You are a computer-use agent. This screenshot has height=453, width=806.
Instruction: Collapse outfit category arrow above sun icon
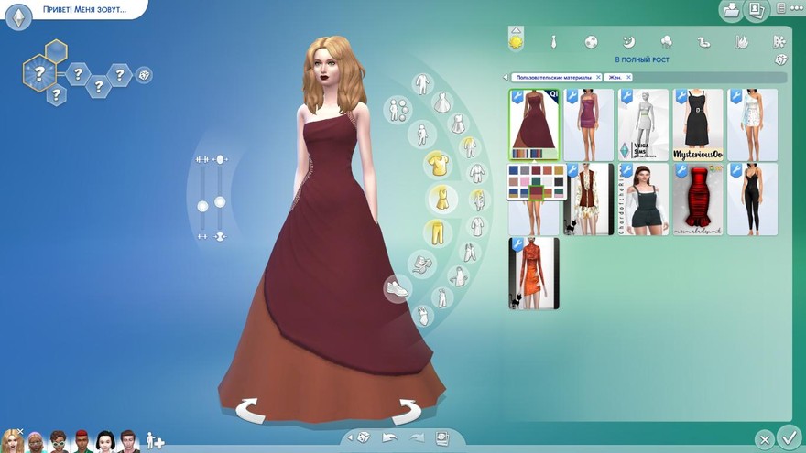[516, 30]
